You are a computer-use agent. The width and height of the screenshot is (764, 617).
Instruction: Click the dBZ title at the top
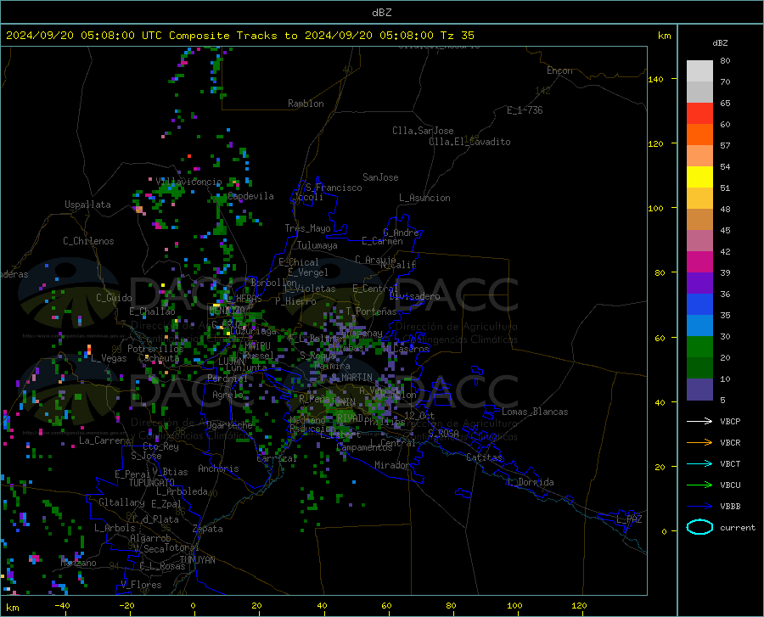[x=381, y=13]
